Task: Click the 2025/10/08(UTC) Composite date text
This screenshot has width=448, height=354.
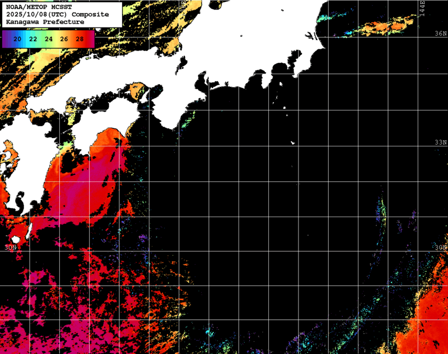Action: click(x=57, y=14)
